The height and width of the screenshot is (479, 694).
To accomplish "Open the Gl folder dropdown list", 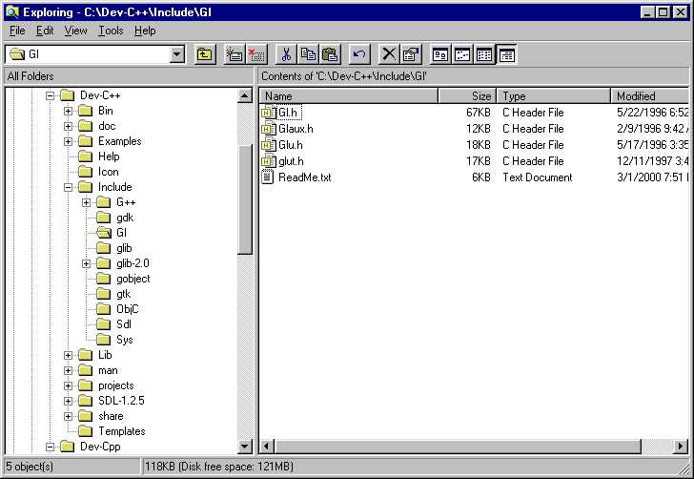I will click(x=176, y=54).
